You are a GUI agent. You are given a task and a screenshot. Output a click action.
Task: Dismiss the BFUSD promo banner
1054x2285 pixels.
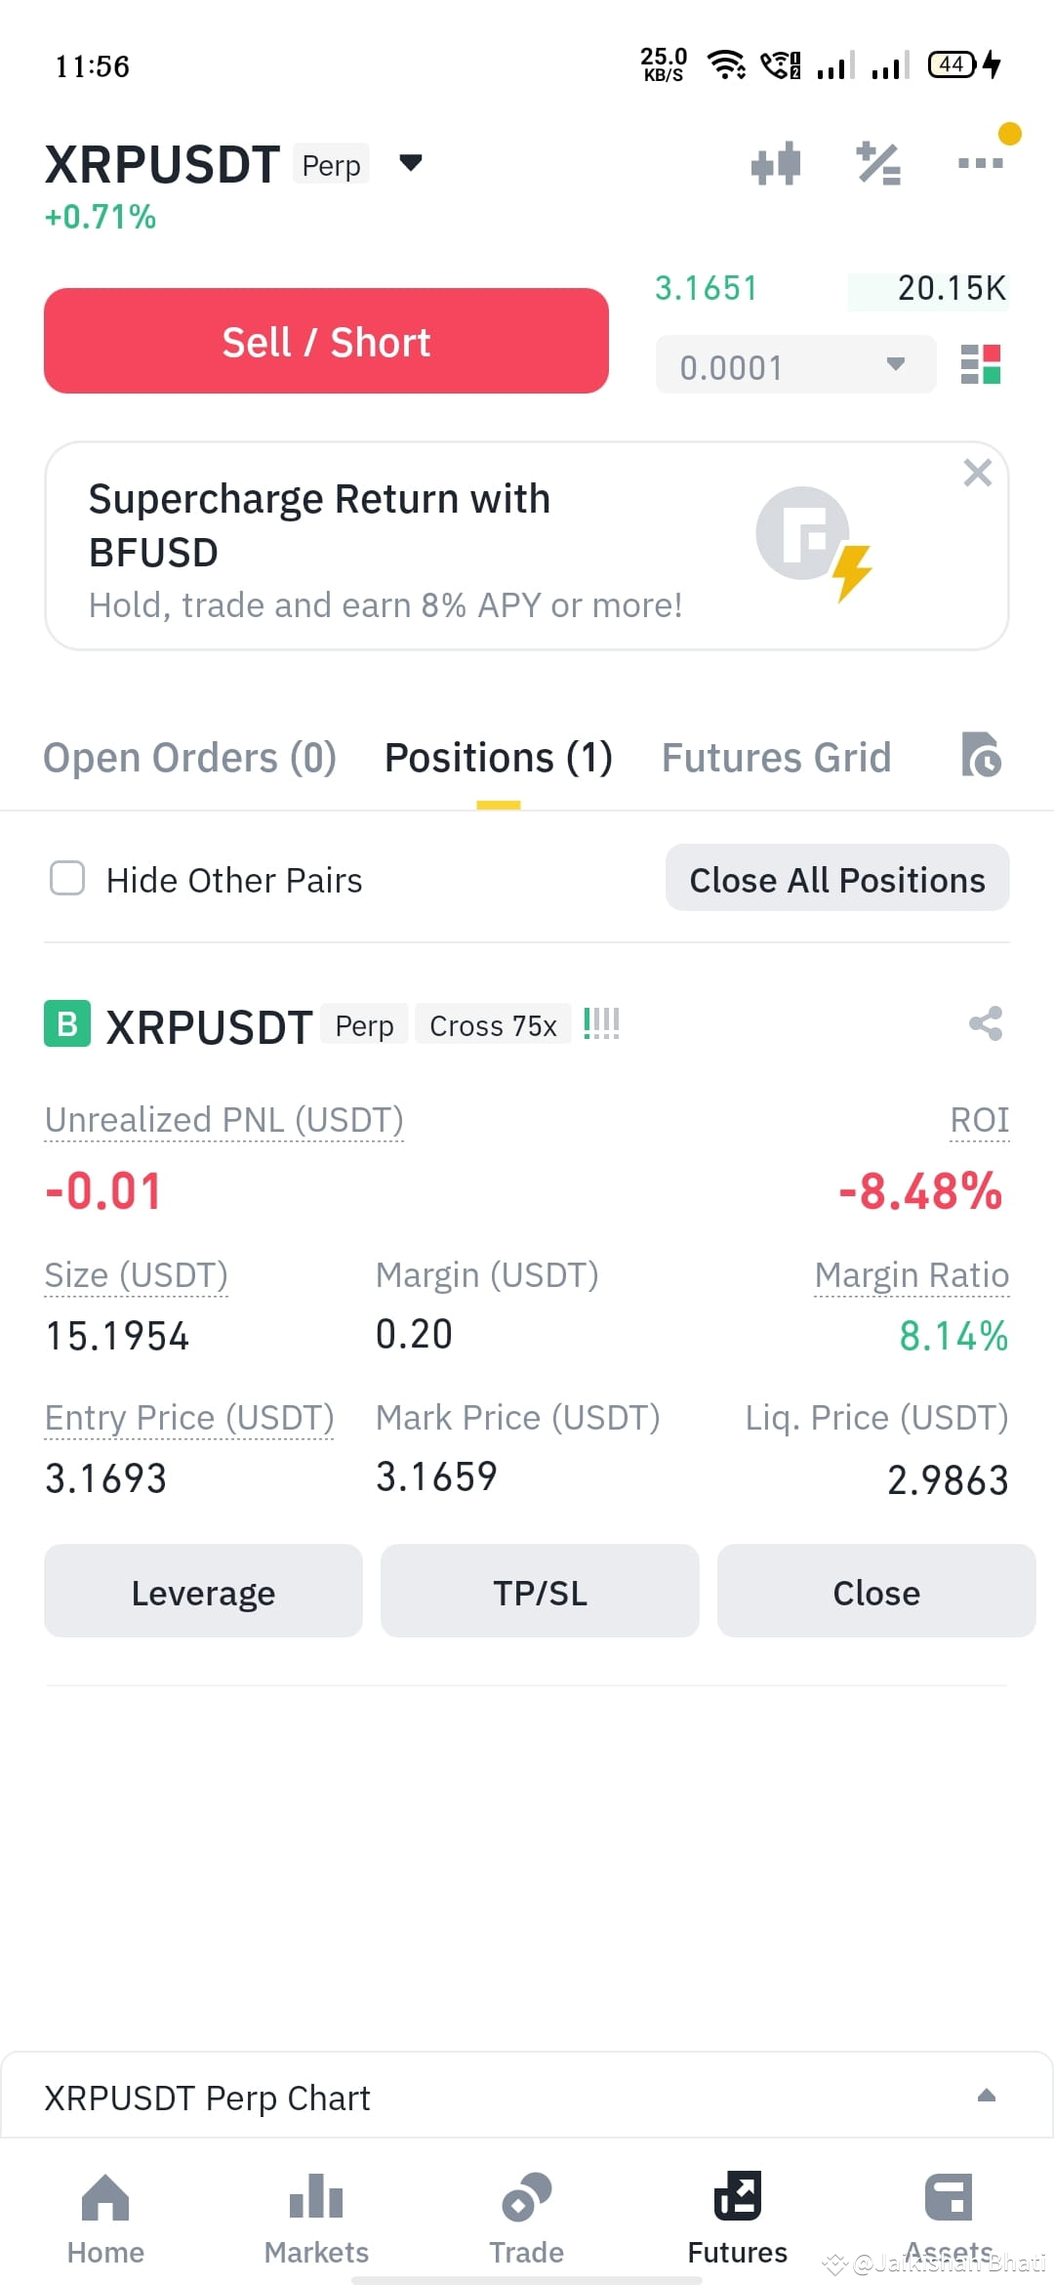coord(977,474)
